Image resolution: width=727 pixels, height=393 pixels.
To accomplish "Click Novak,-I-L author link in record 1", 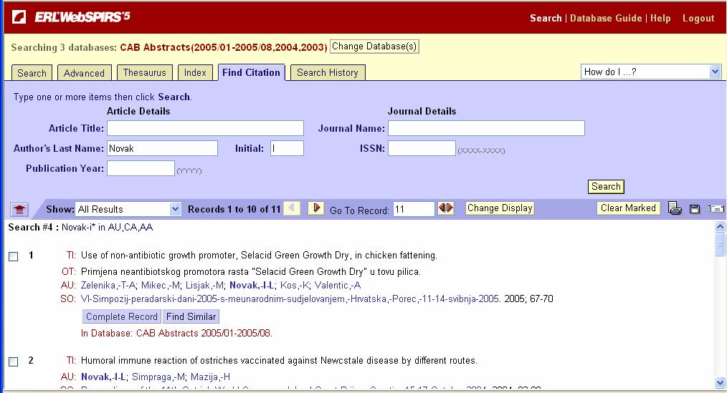I will (x=252, y=285).
